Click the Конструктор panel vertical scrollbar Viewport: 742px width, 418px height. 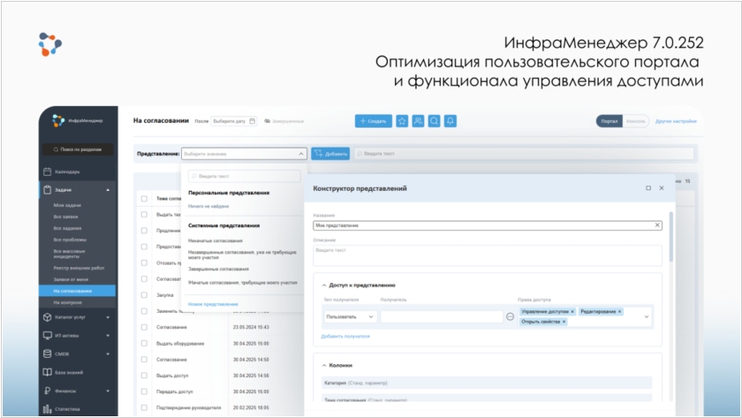tap(671, 237)
